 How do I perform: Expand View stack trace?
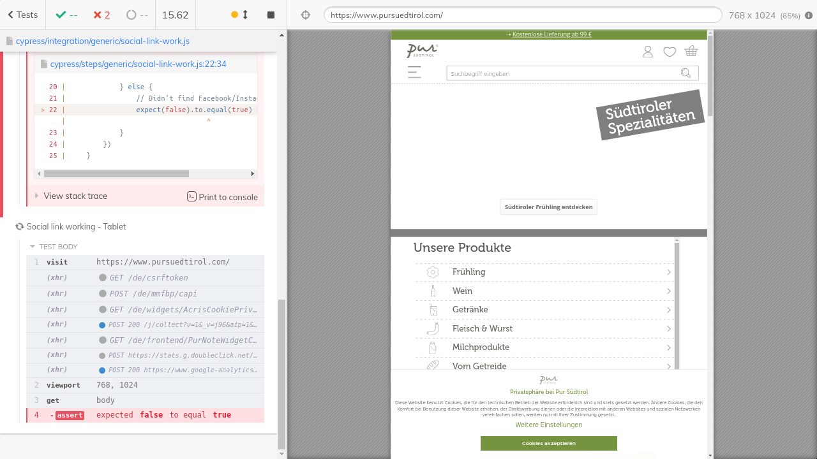click(x=75, y=196)
